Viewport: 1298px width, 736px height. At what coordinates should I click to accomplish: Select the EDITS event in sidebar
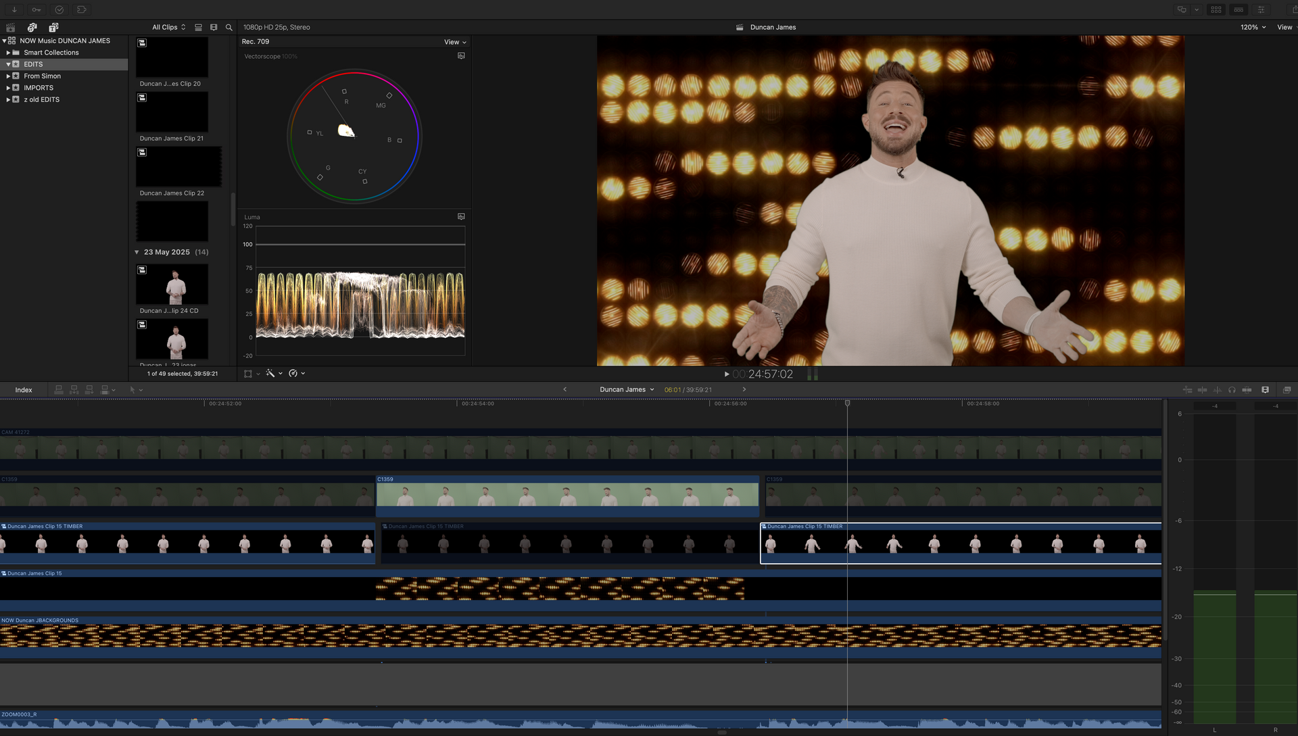click(x=33, y=64)
